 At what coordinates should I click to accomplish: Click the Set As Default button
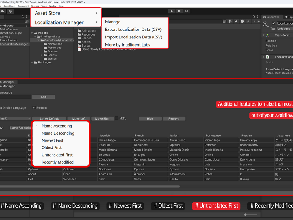tap(49, 118)
